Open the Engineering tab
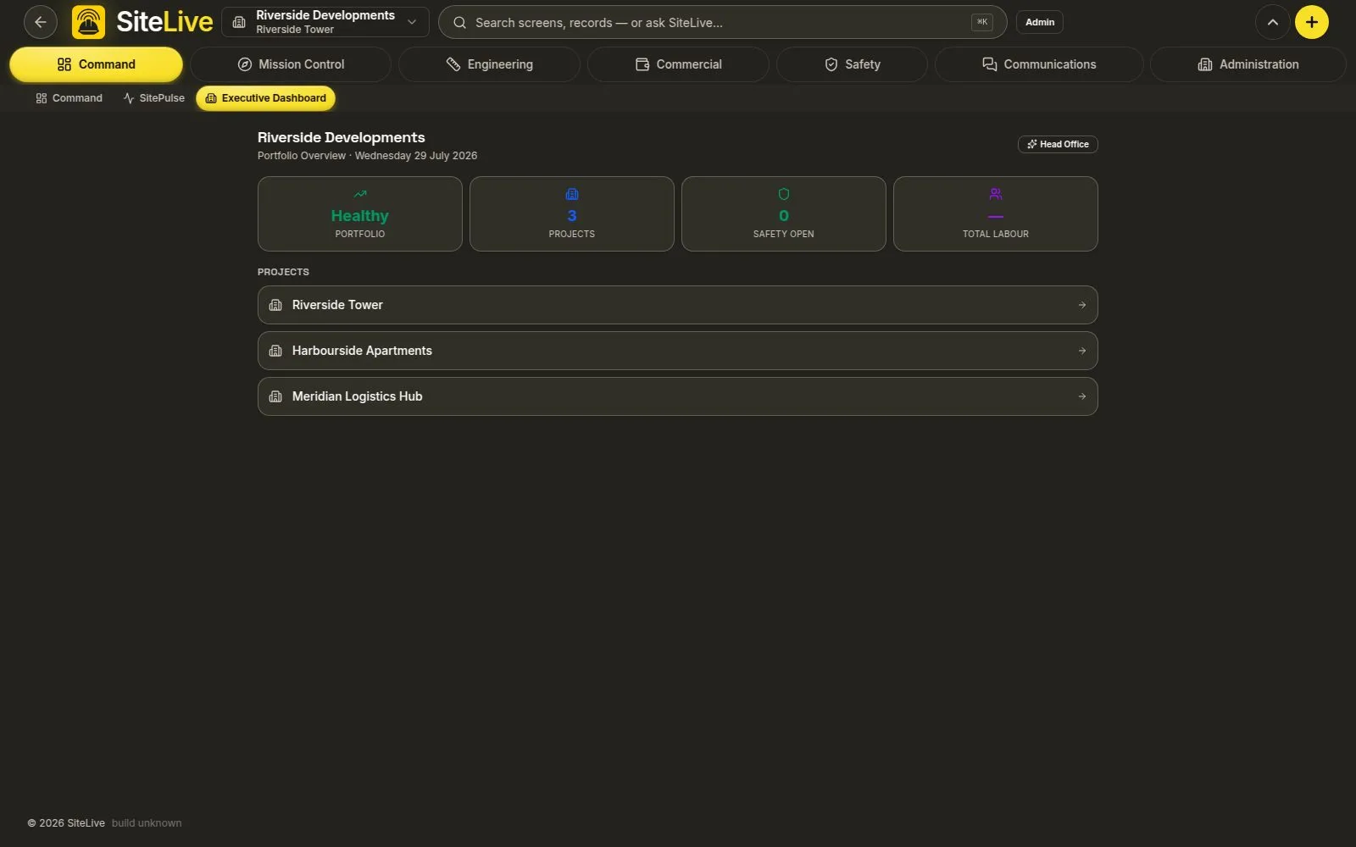The width and height of the screenshot is (1356, 847). [x=490, y=64]
